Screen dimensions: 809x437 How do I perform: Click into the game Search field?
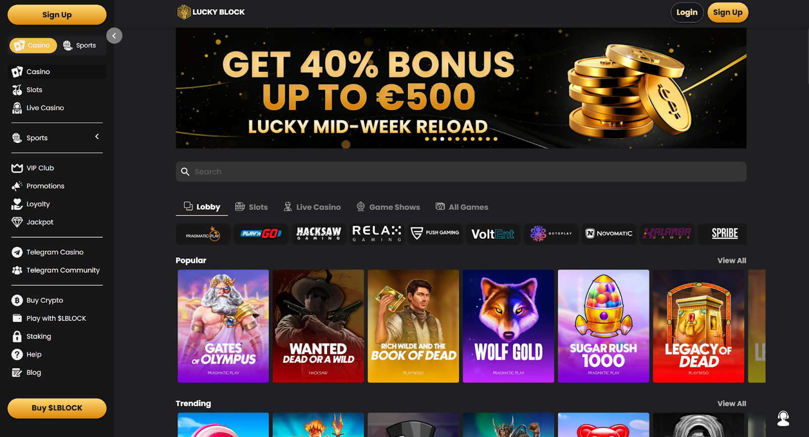pyautogui.click(x=461, y=172)
